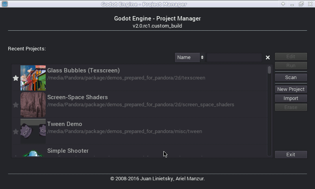Toggle favorite star for Tween Demo
This screenshot has width=315, height=189.
16,132
